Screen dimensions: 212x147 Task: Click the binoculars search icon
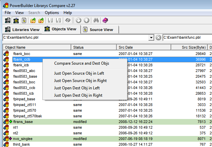pos(96,20)
